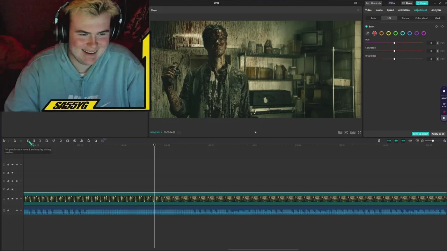Switch to the Video tab
Viewport: 447px width, 251px height.
[368, 10]
